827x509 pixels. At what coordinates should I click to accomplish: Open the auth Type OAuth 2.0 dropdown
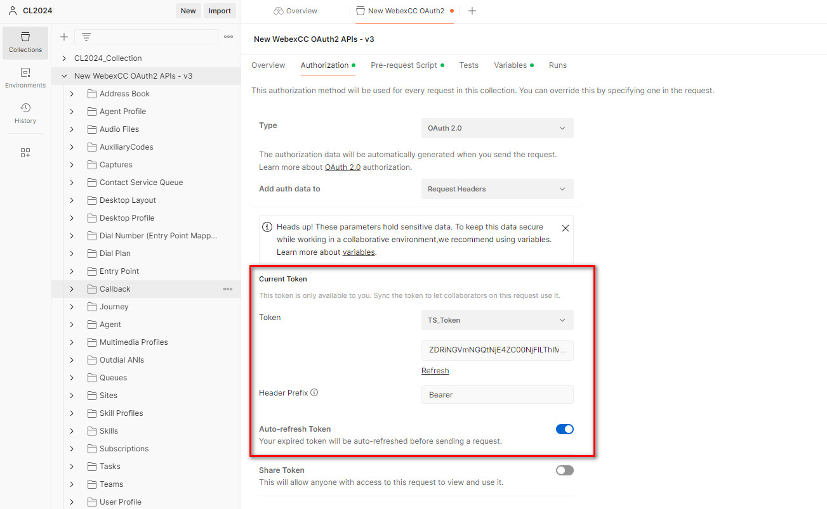[x=497, y=128]
